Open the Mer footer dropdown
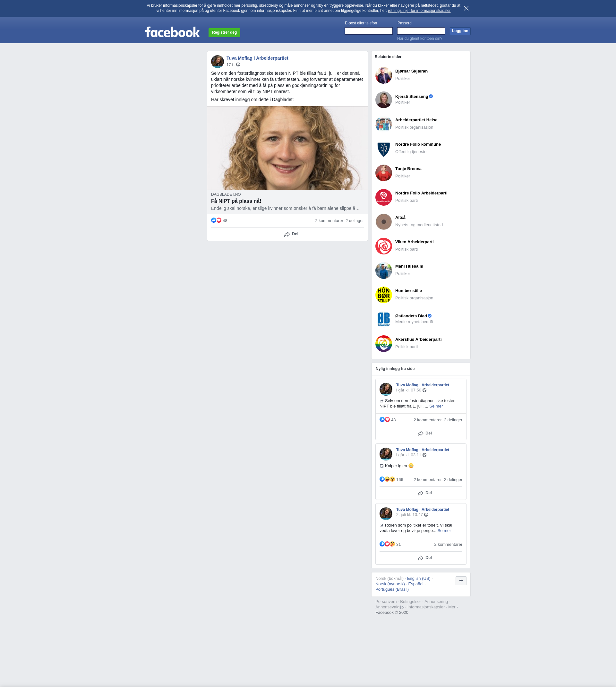The image size is (616, 687). (453, 607)
